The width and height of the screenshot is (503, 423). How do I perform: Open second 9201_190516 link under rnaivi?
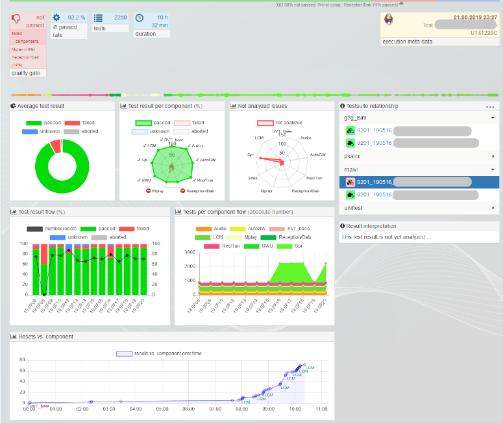click(x=373, y=195)
